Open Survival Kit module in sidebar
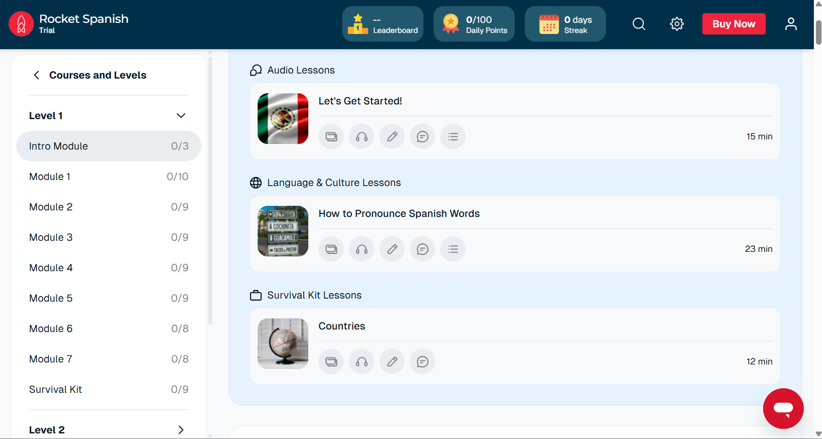 pos(109,389)
